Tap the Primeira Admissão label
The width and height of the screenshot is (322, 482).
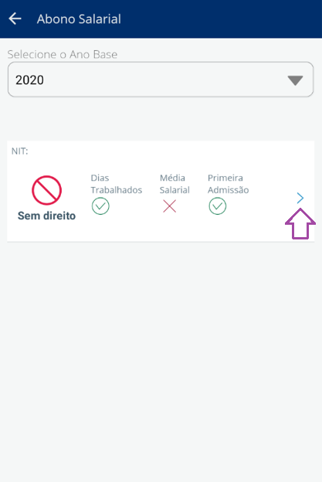[x=228, y=184]
